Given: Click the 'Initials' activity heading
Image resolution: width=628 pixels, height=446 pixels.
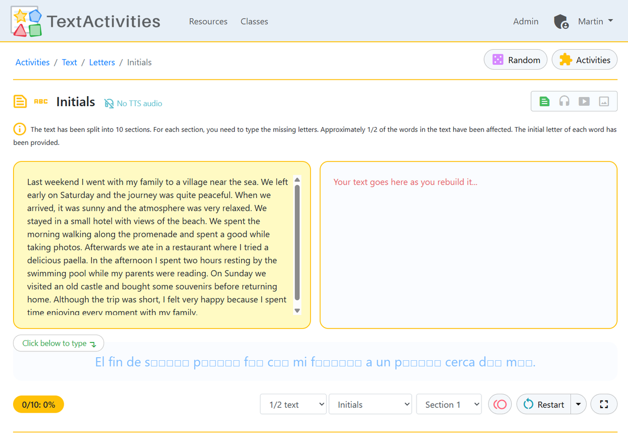Looking at the screenshot, I should click(76, 101).
